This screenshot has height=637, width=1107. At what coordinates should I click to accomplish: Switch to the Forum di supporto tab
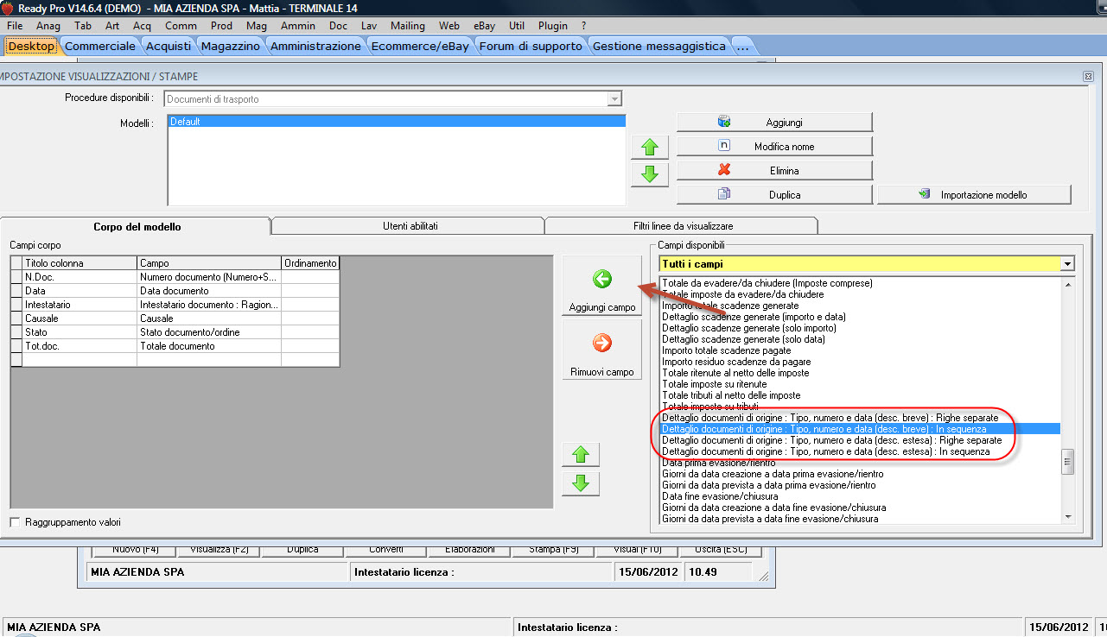coord(531,46)
